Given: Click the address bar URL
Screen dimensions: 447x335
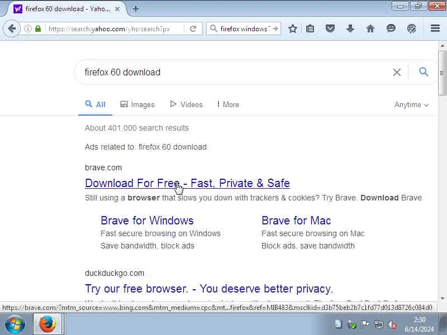Looking at the screenshot, I should pyautogui.click(x=114, y=29).
